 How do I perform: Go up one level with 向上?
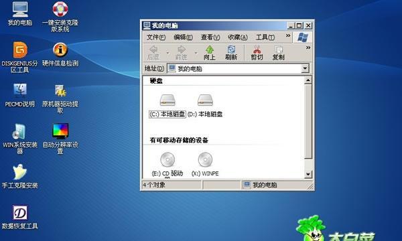point(210,53)
